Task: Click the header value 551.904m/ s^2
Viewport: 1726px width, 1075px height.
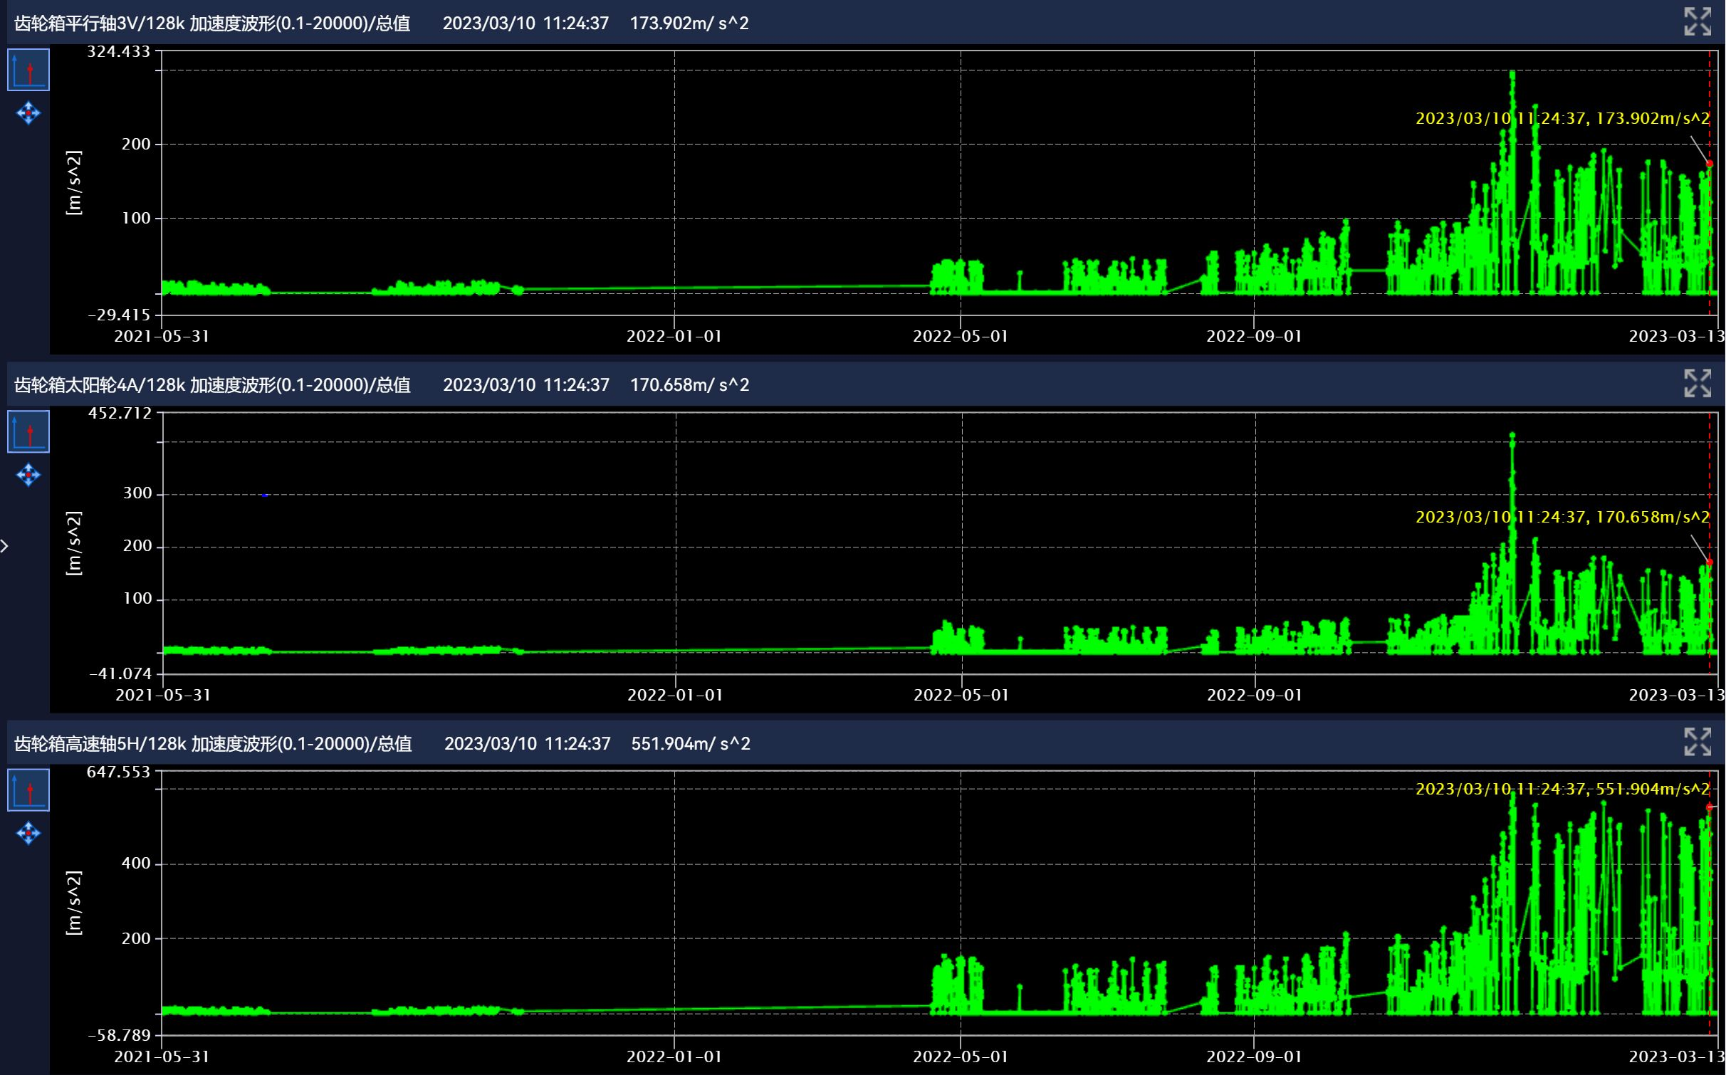Action: [x=691, y=744]
